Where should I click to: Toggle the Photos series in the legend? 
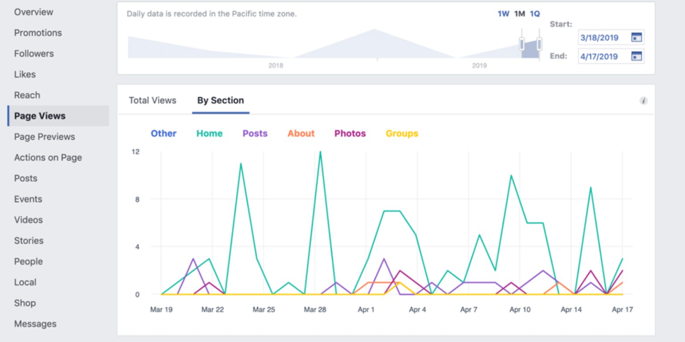pyautogui.click(x=350, y=133)
